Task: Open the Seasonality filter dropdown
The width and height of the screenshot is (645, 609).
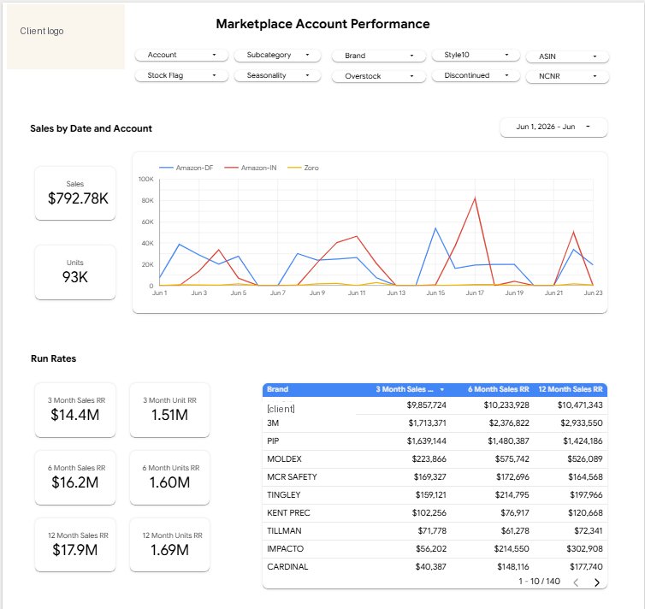Action: [277, 75]
